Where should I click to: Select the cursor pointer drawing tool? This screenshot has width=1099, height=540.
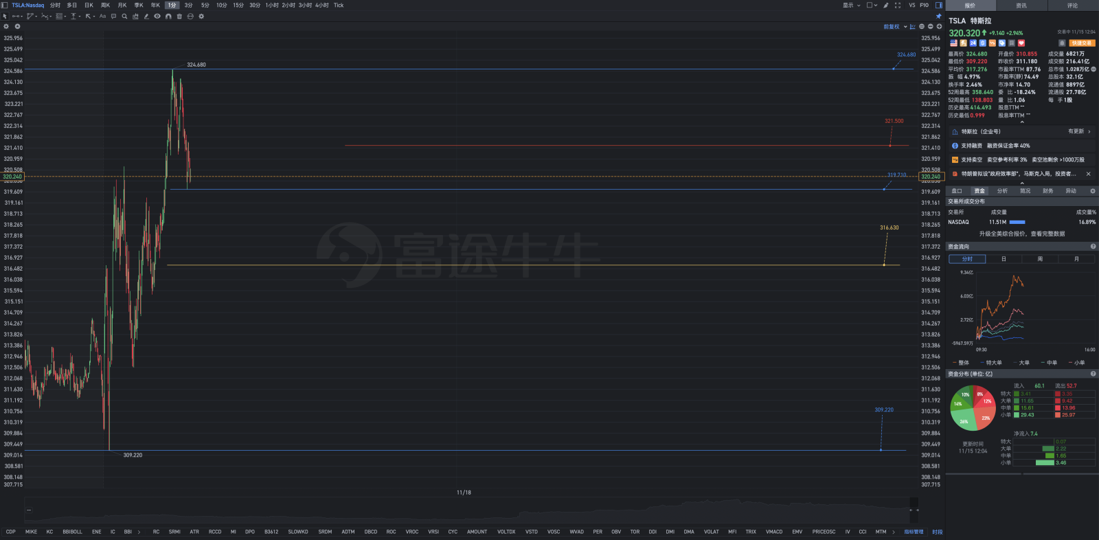click(x=5, y=16)
